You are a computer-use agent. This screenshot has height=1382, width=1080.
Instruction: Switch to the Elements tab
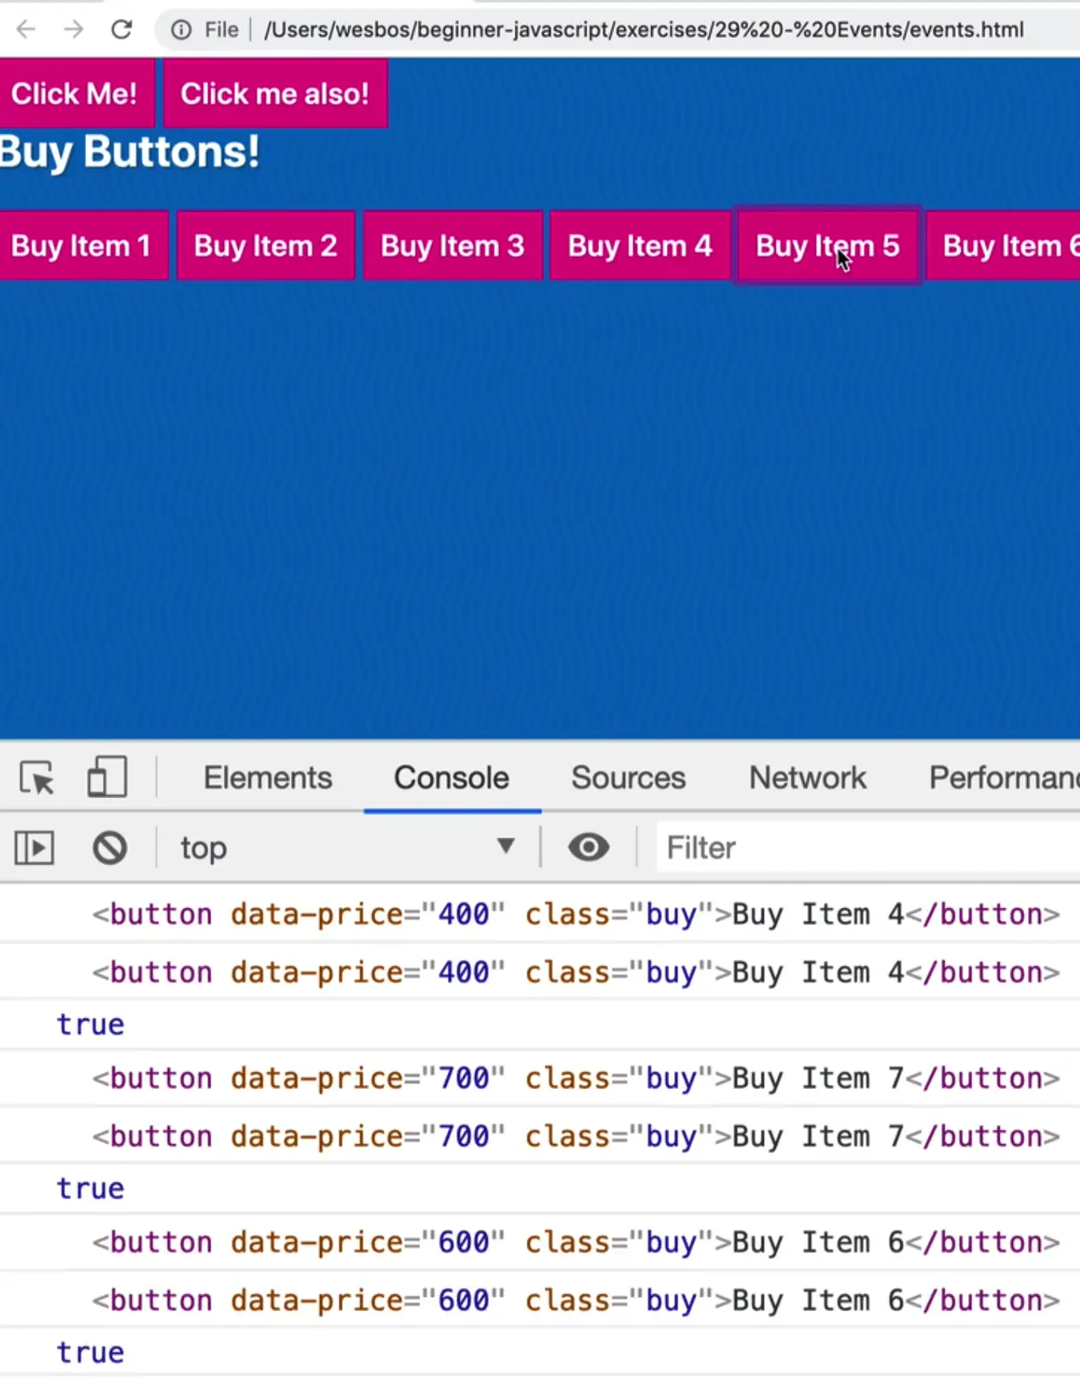[267, 778]
